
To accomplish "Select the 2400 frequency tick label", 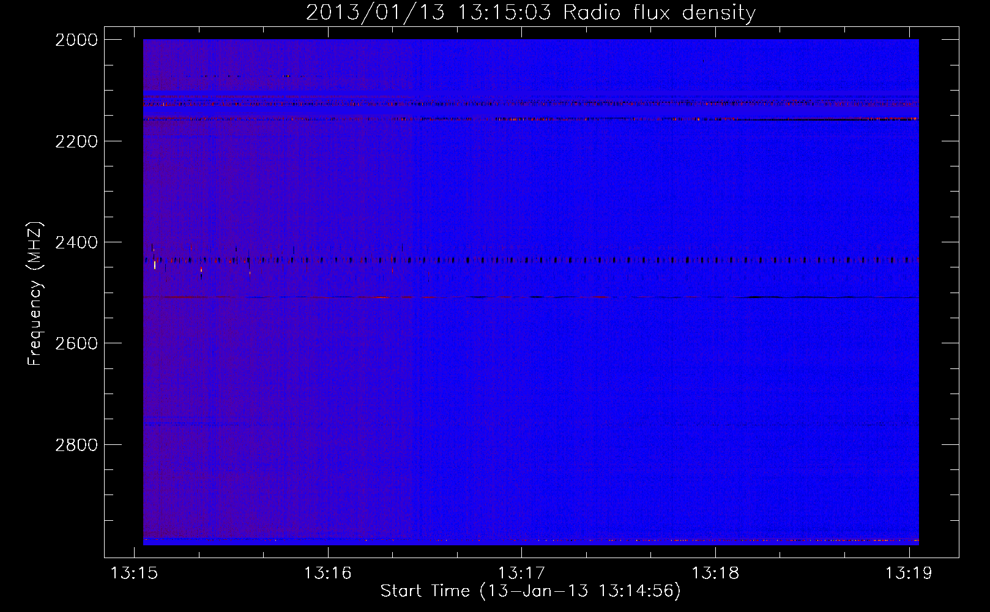I will pyautogui.click(x=76, y=242).
